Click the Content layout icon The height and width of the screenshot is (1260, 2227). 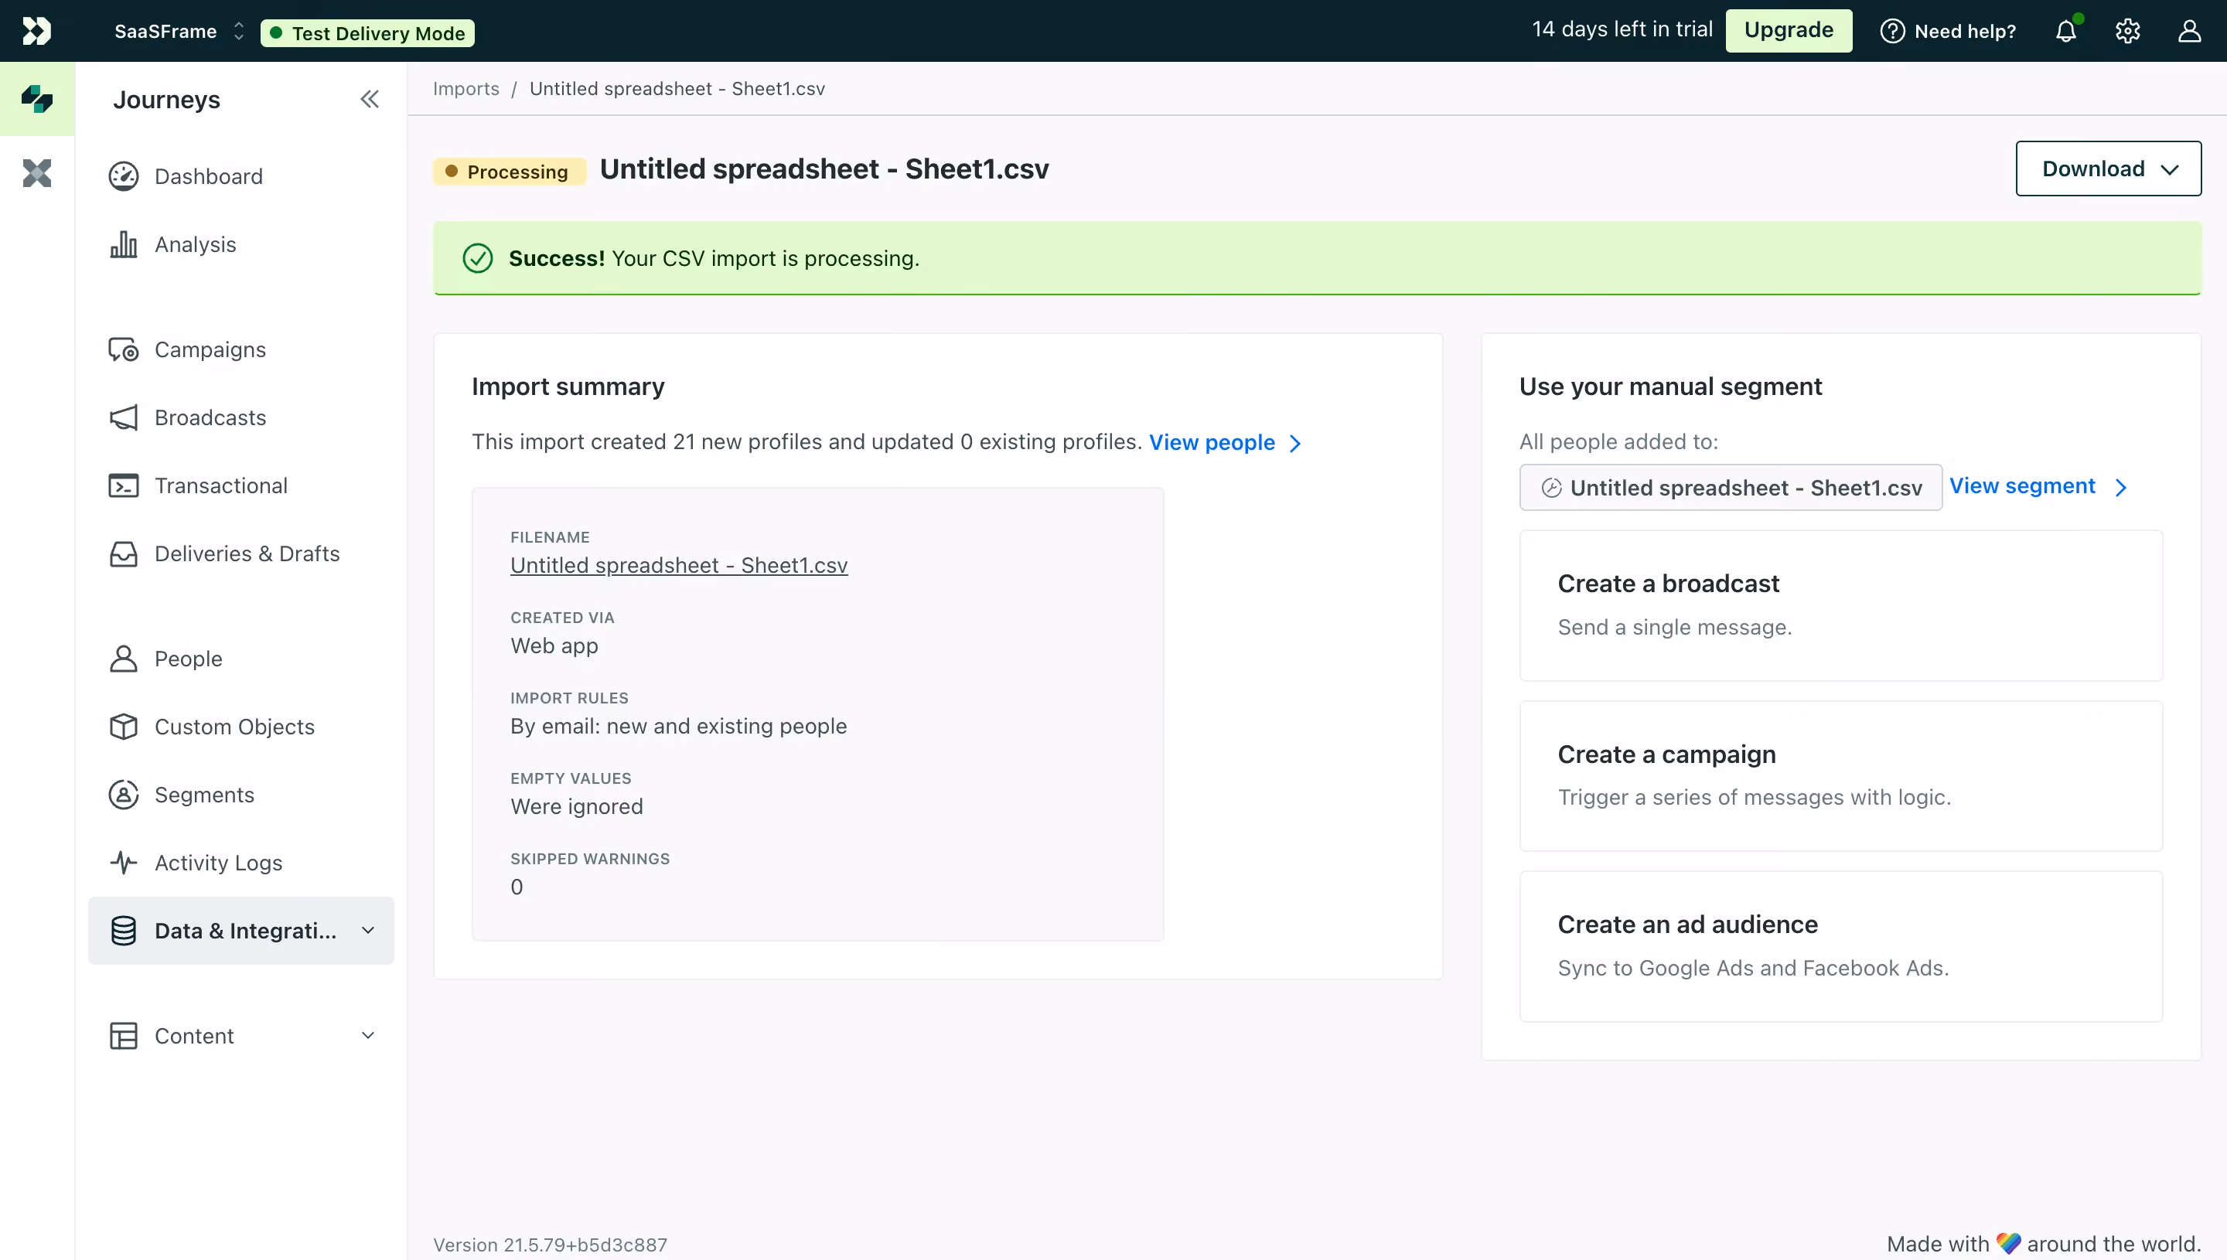click(x=124, y=1036)
